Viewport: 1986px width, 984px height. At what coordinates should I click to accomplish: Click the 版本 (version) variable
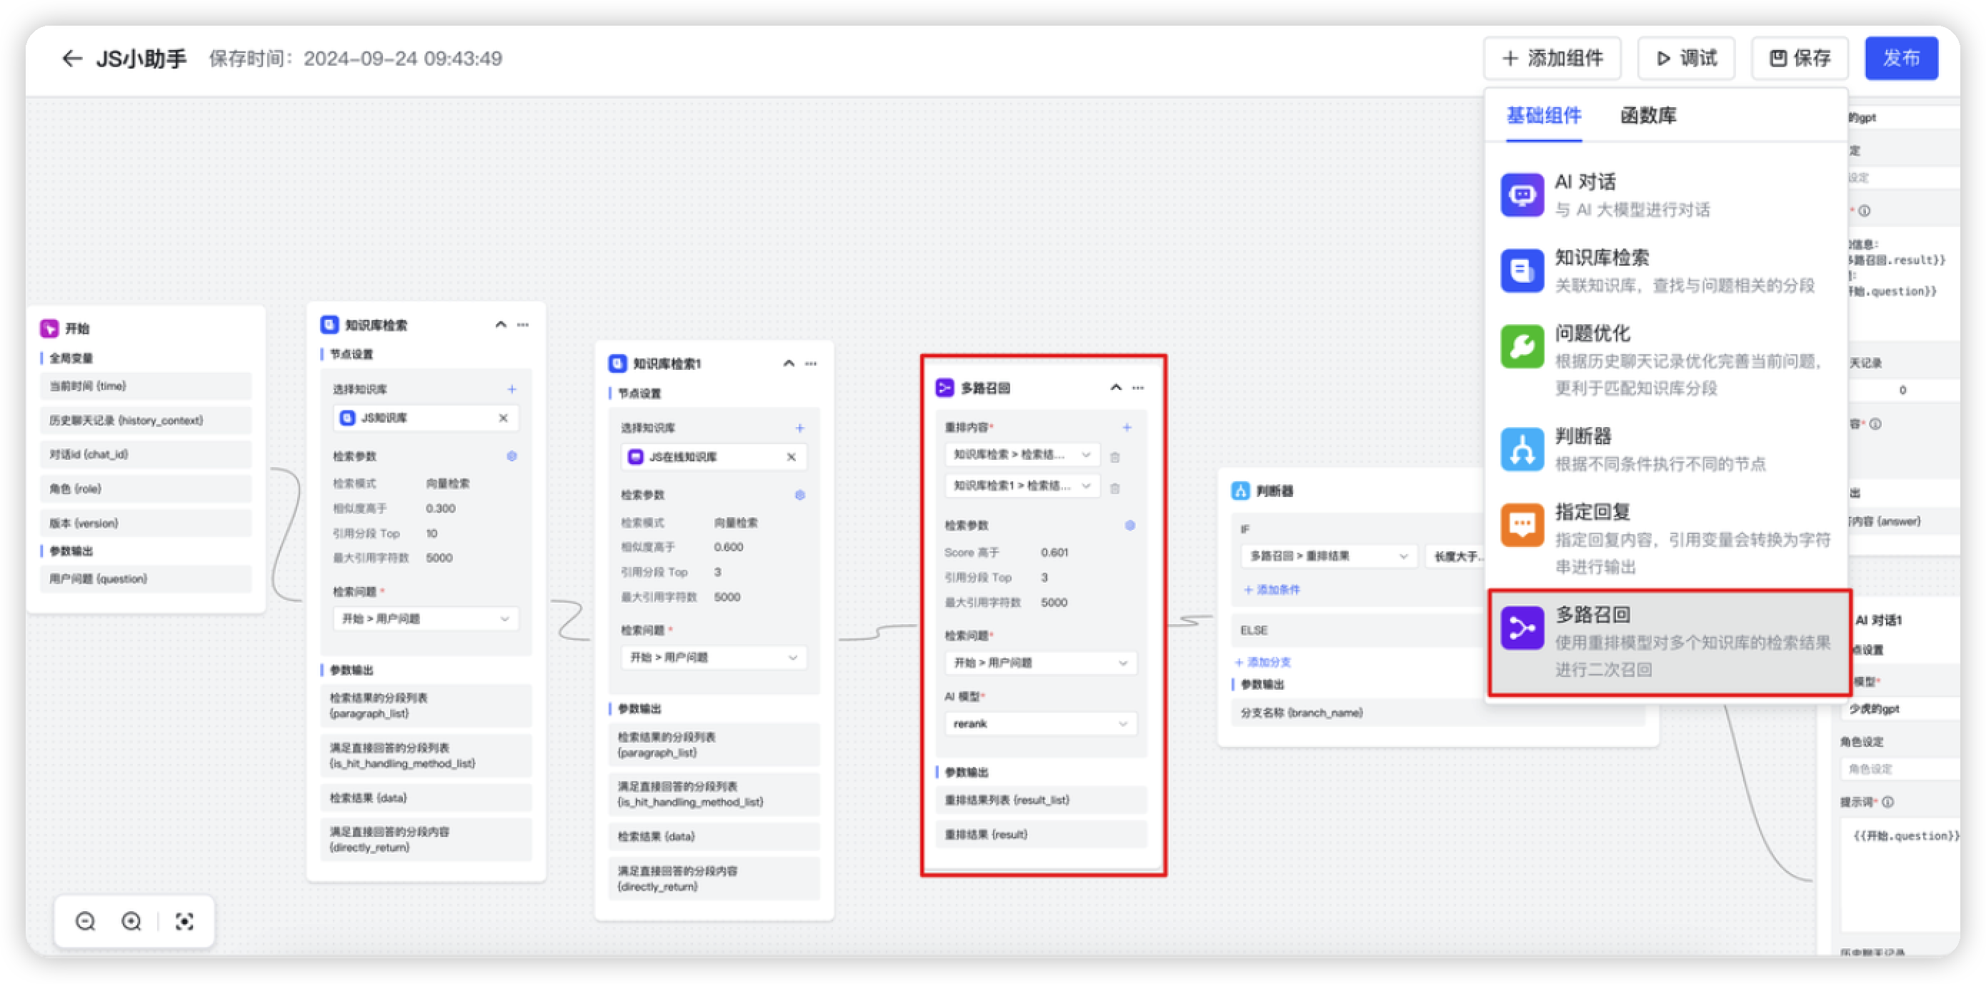(x=146, y=523)
